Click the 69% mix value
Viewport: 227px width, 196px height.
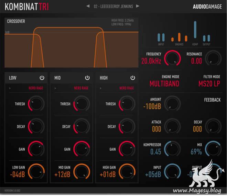click(196, 152)
